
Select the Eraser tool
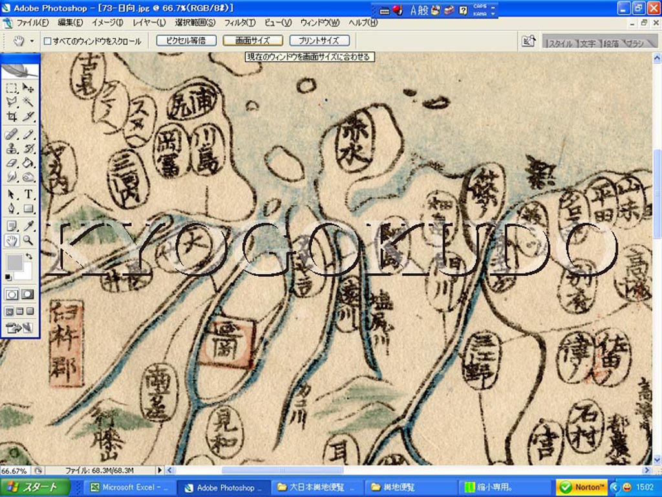click(x=12, y=162)
